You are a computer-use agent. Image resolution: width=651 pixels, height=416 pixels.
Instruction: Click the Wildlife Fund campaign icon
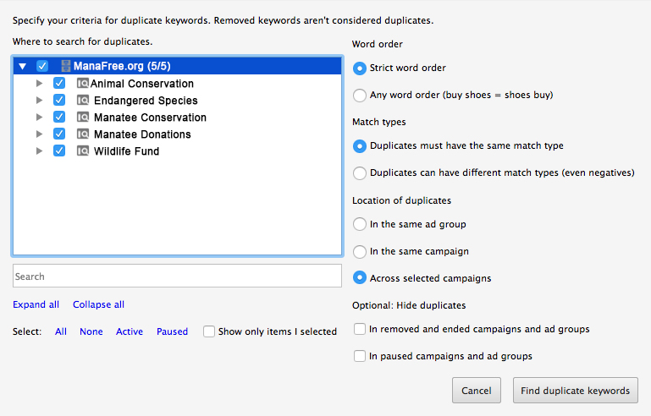(83, 151)
